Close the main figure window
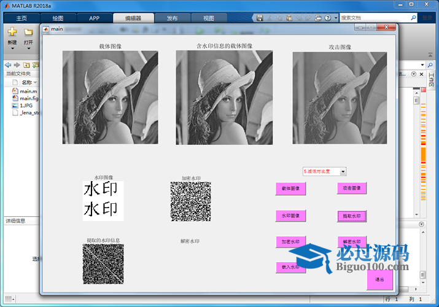Image resolution: width=439 pixels, height=307 pixels. (x=386, y=27)
